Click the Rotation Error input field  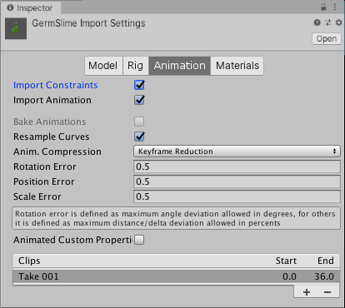pos(237,166)
